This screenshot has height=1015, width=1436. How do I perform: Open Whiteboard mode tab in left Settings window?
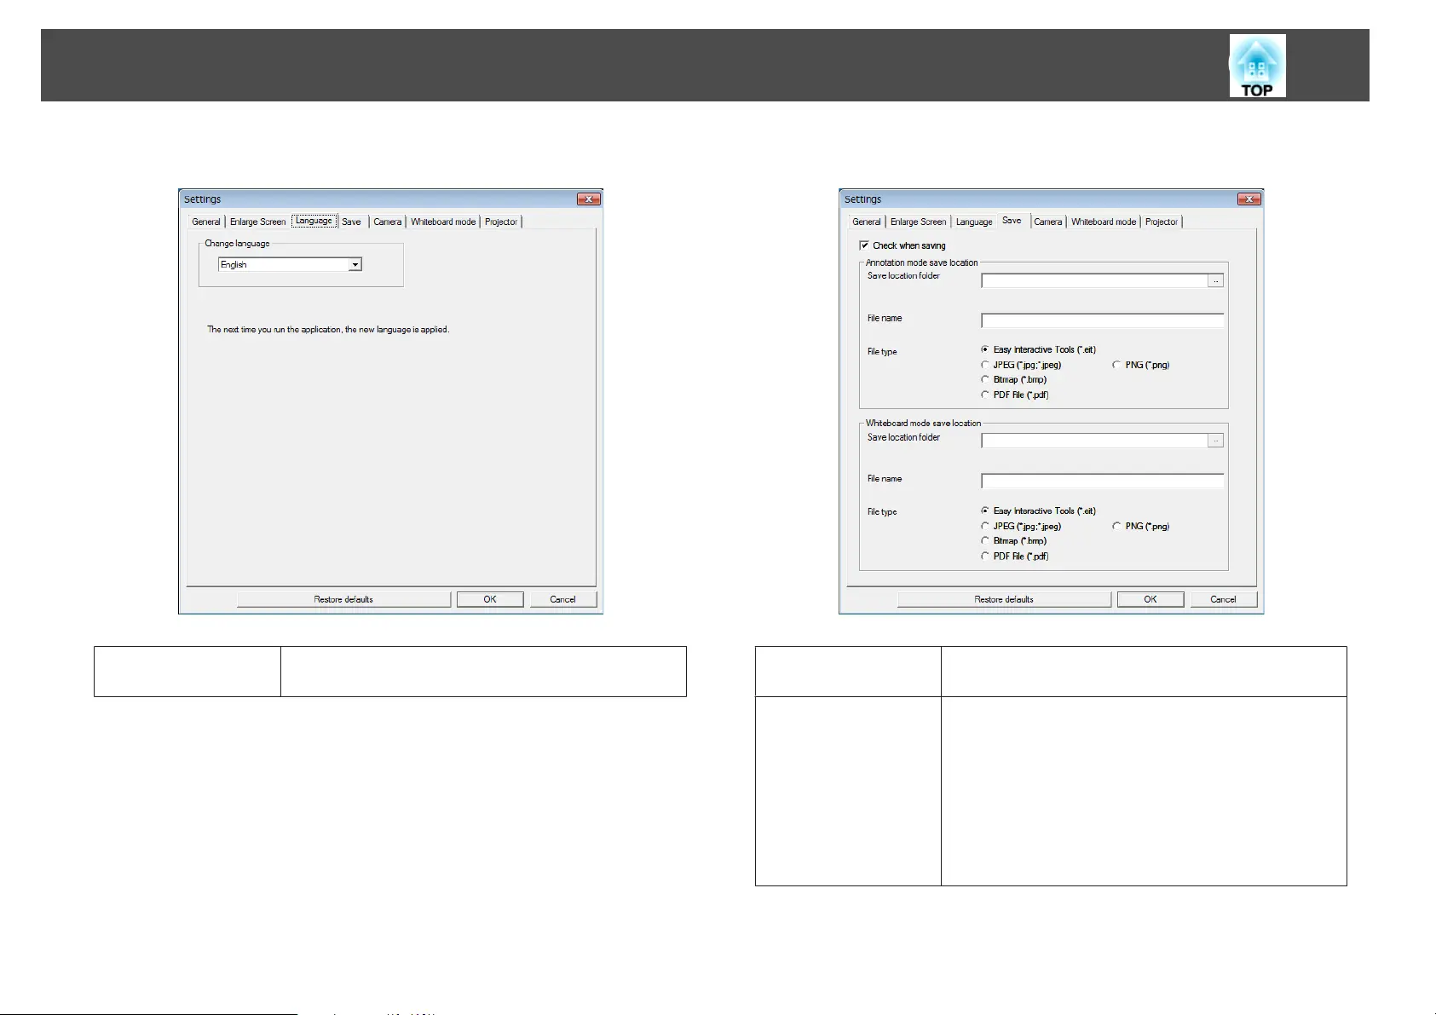tap(443, 222)
